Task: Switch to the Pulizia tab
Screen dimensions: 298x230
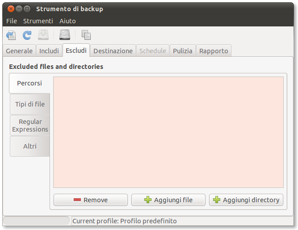Action: click(183, 51)
